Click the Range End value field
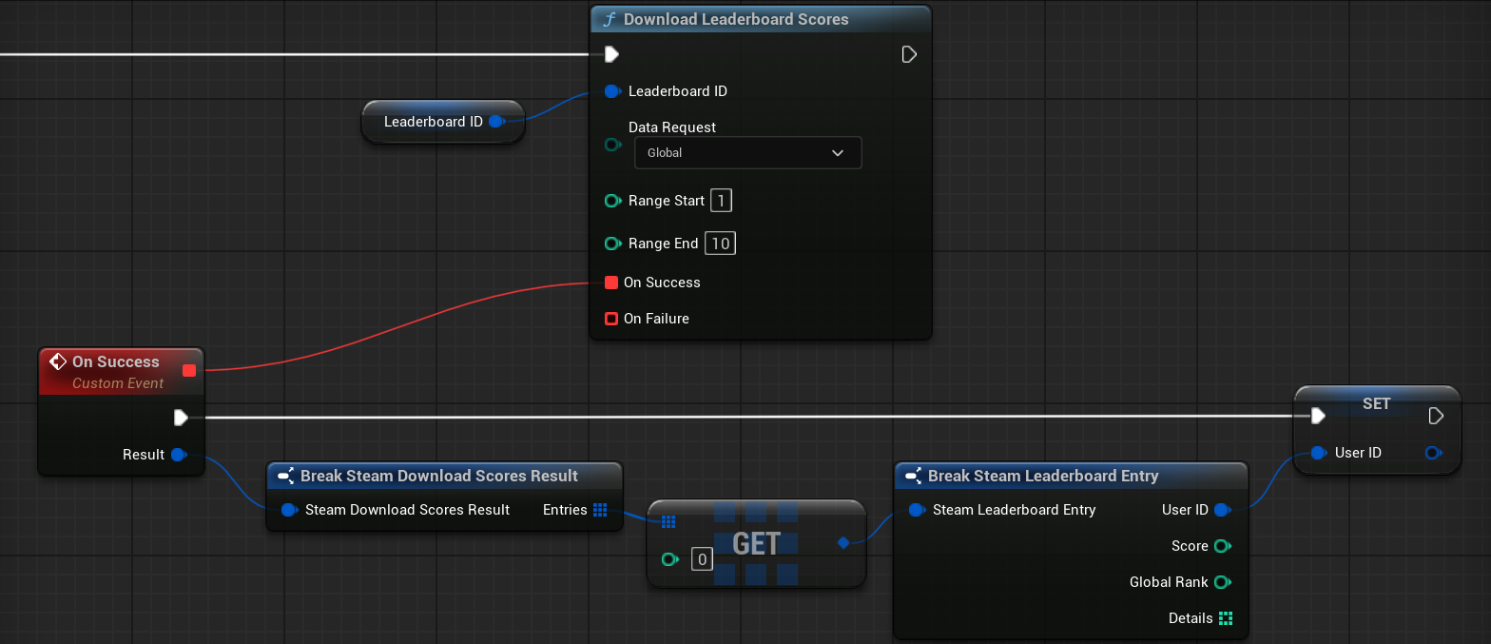This screenshot has width=1491, height=644. tap(720, 244)
